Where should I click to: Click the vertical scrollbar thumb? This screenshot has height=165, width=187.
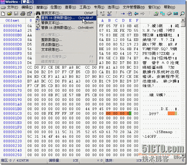(183, 25)
